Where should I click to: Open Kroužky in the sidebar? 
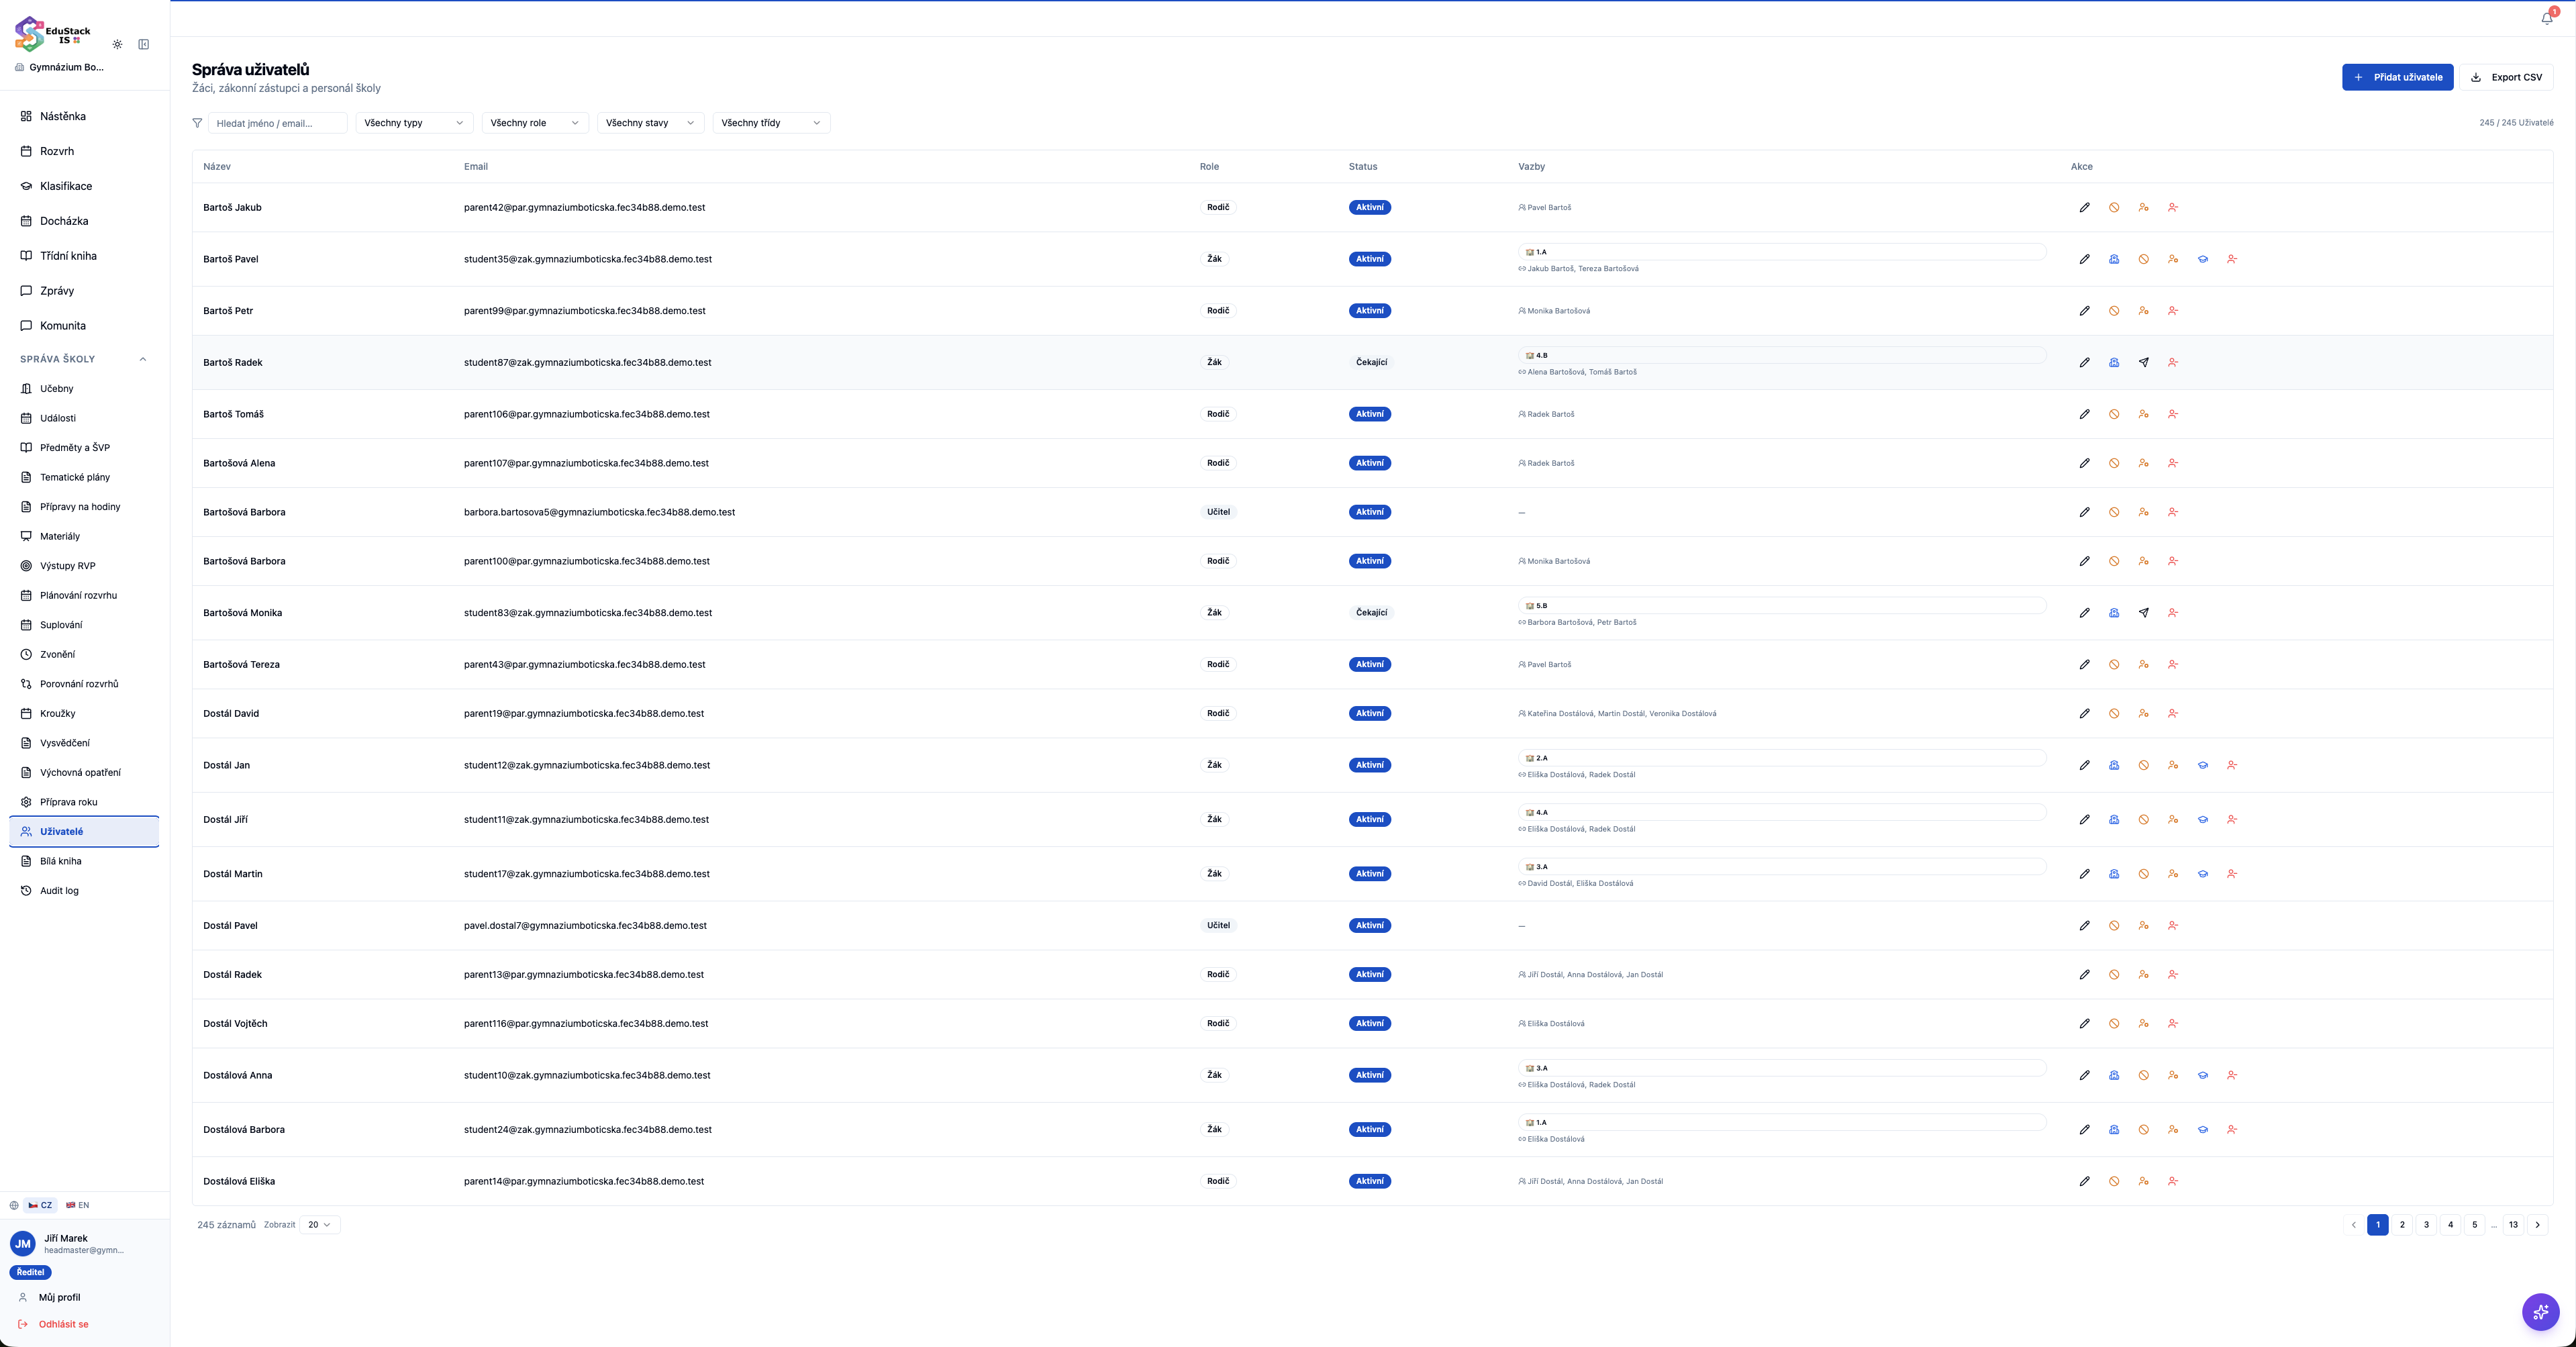[84, 714]
